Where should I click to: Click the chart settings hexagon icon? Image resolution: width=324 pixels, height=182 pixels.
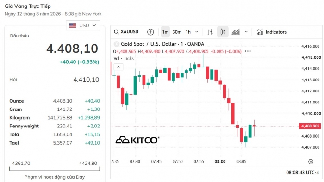(x=311, y=162)
